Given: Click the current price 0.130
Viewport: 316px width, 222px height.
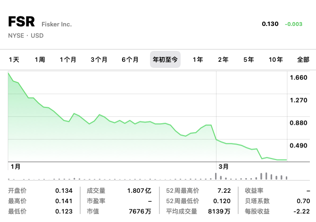Looking at the screenshot, I should pyautogui.click(x=270, y=24).
